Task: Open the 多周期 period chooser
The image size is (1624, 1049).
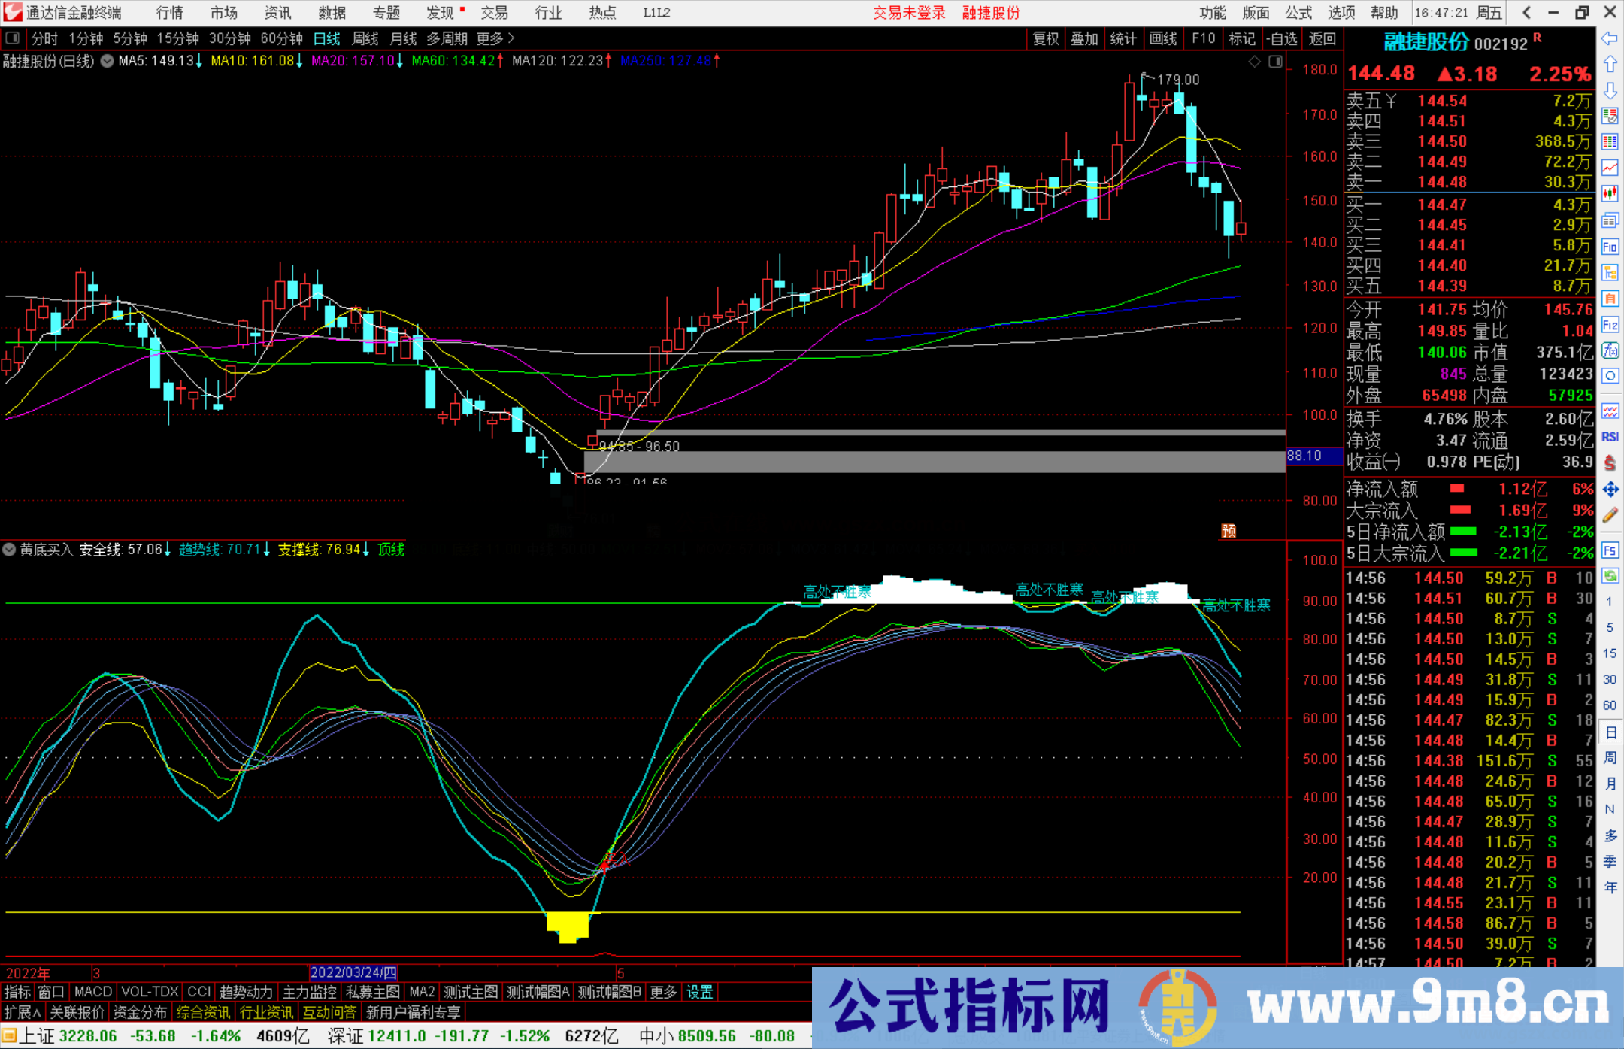Action: coord(448,38)
